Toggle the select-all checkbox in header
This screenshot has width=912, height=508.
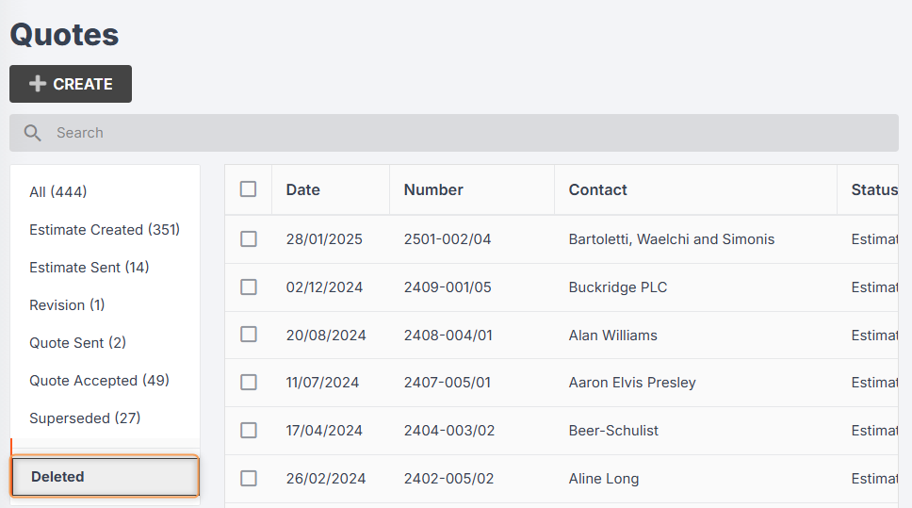pyautogui.click(x=249, y=189)
